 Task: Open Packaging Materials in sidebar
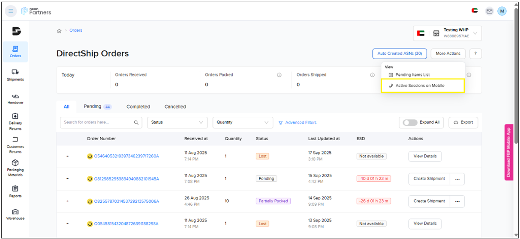15,168
